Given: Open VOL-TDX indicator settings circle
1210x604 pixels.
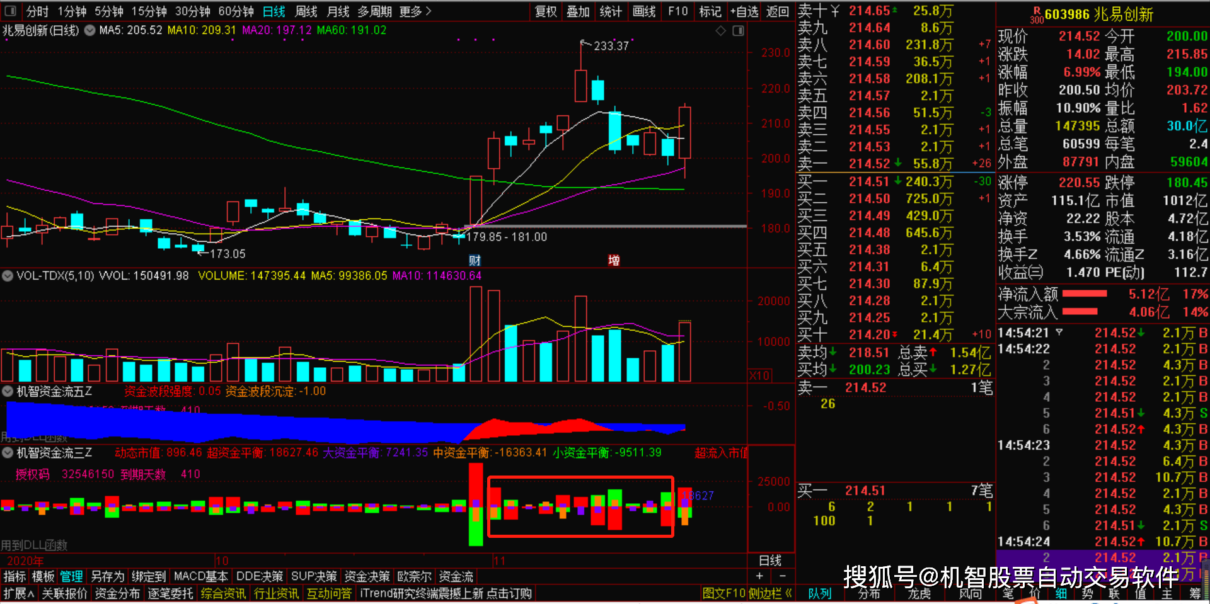Looking at the screenshot, I should tap(8, 276).
